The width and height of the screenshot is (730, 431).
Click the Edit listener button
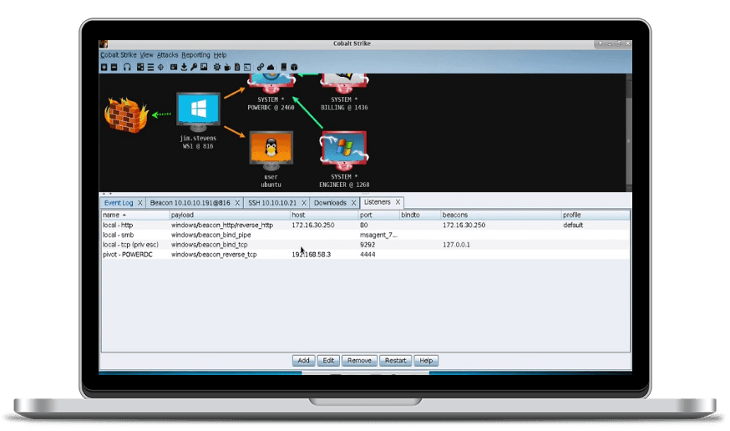click(x=328, y=361)
